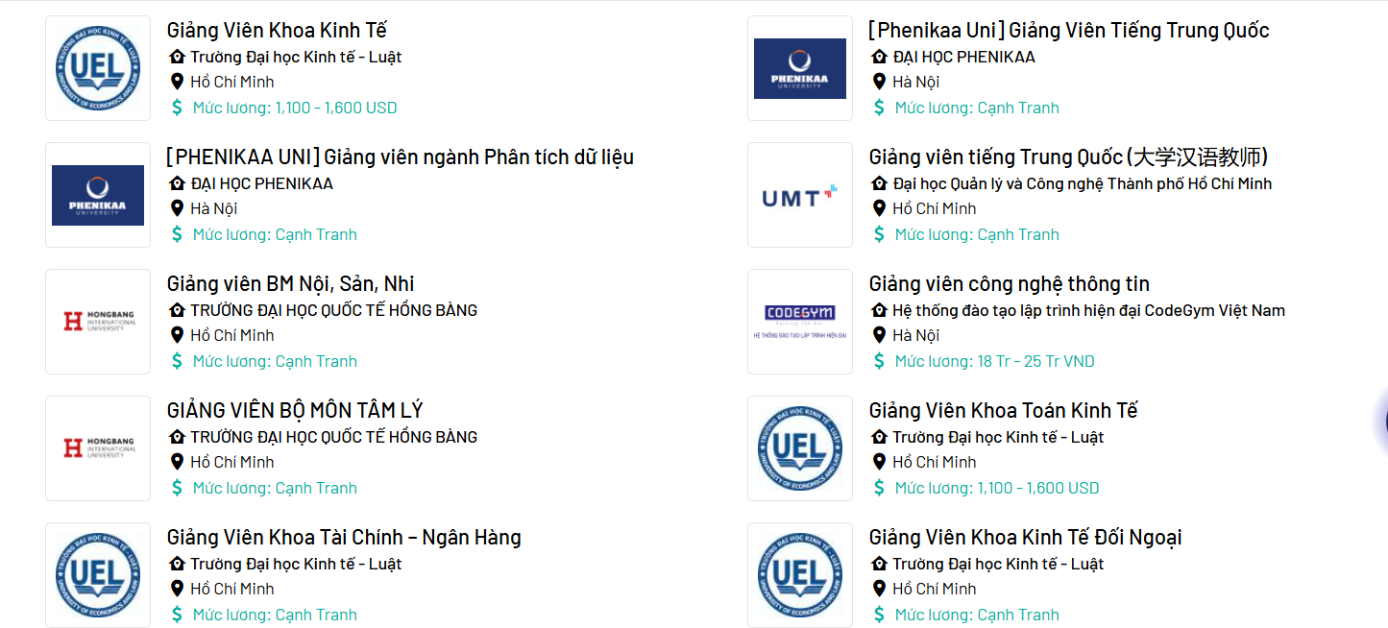Click CodeGym company logo
The height and width of the screenshot is (628, 1388).
click(800, 322)
